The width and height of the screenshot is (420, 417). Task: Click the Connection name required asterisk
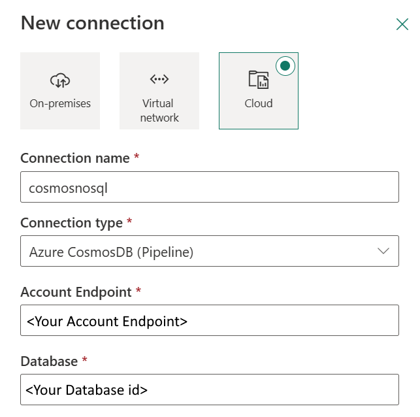136,158
